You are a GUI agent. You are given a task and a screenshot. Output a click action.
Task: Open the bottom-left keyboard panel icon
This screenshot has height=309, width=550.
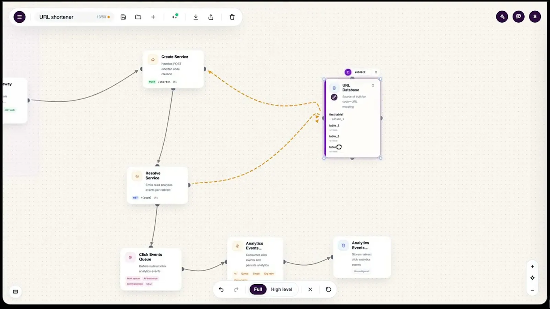(x=15, y=291)
